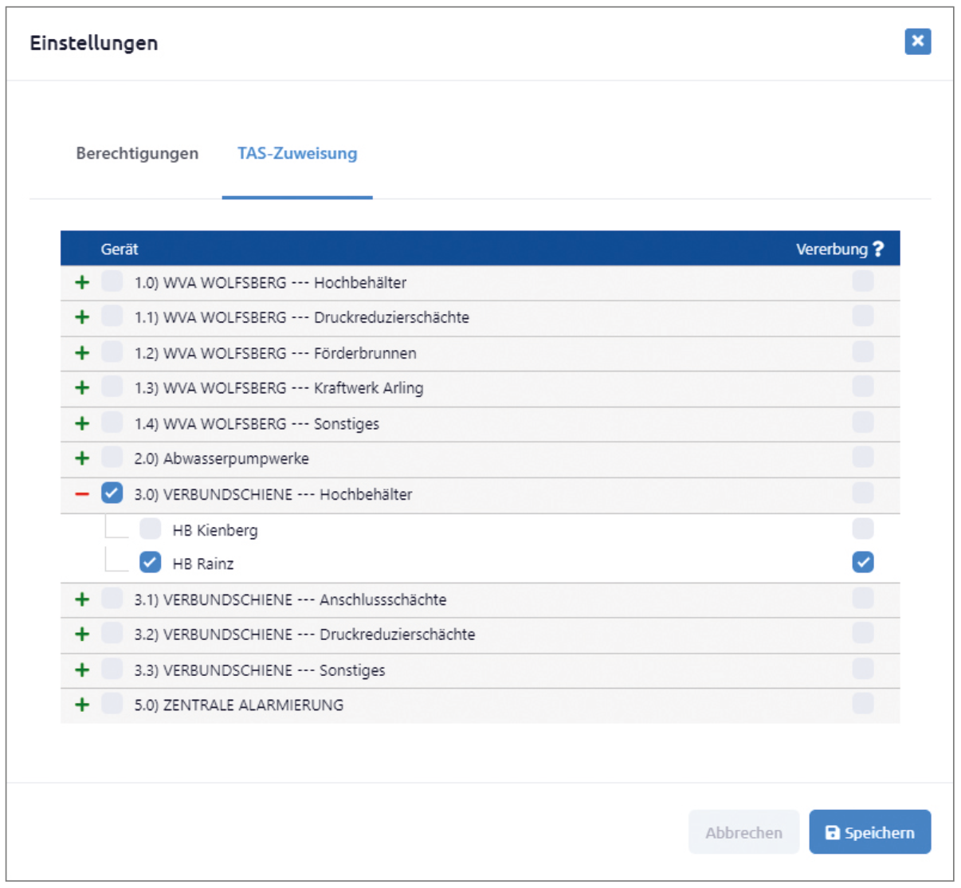Click text 5.0) ZENTRALE ALARMIERUNG
Screen dimensions: 961x888
[239, 705]
